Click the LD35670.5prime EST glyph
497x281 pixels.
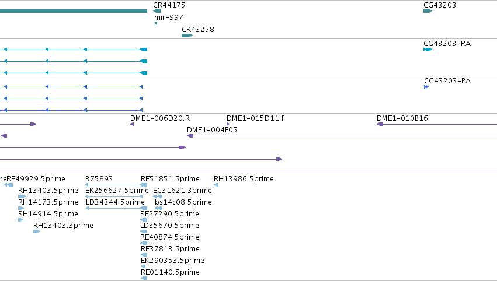point(143,231)
